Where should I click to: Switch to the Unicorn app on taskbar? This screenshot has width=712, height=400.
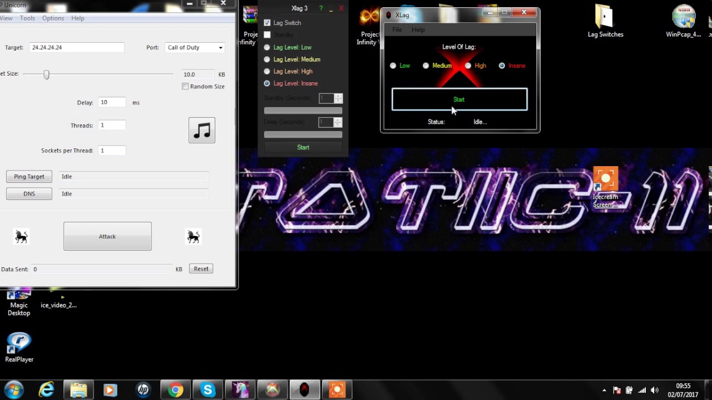(240, 390)
